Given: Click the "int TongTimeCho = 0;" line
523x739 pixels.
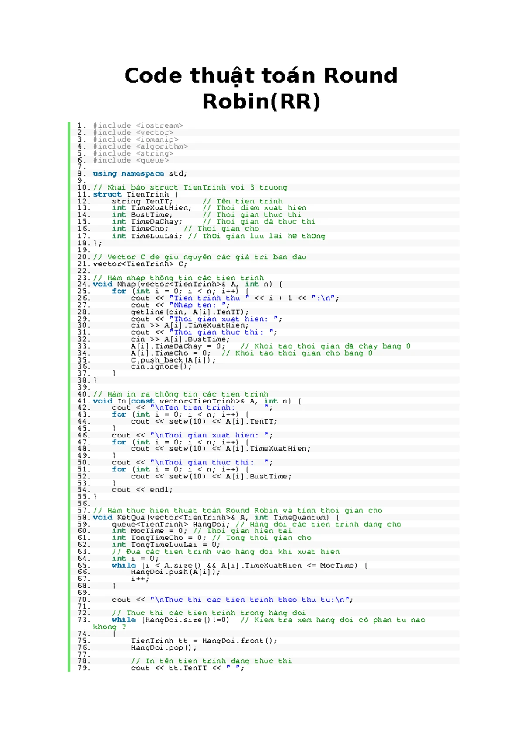Looking at the screenshot, I should pyautogui.click(x=159, y=538).
